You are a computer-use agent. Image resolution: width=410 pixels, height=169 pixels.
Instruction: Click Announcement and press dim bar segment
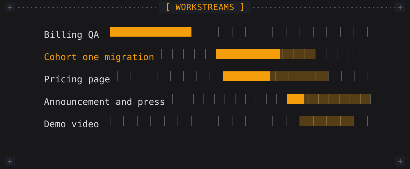click(337, 99)
